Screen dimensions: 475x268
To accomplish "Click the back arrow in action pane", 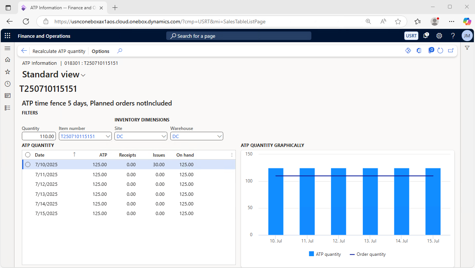I will tap(24, 51).
